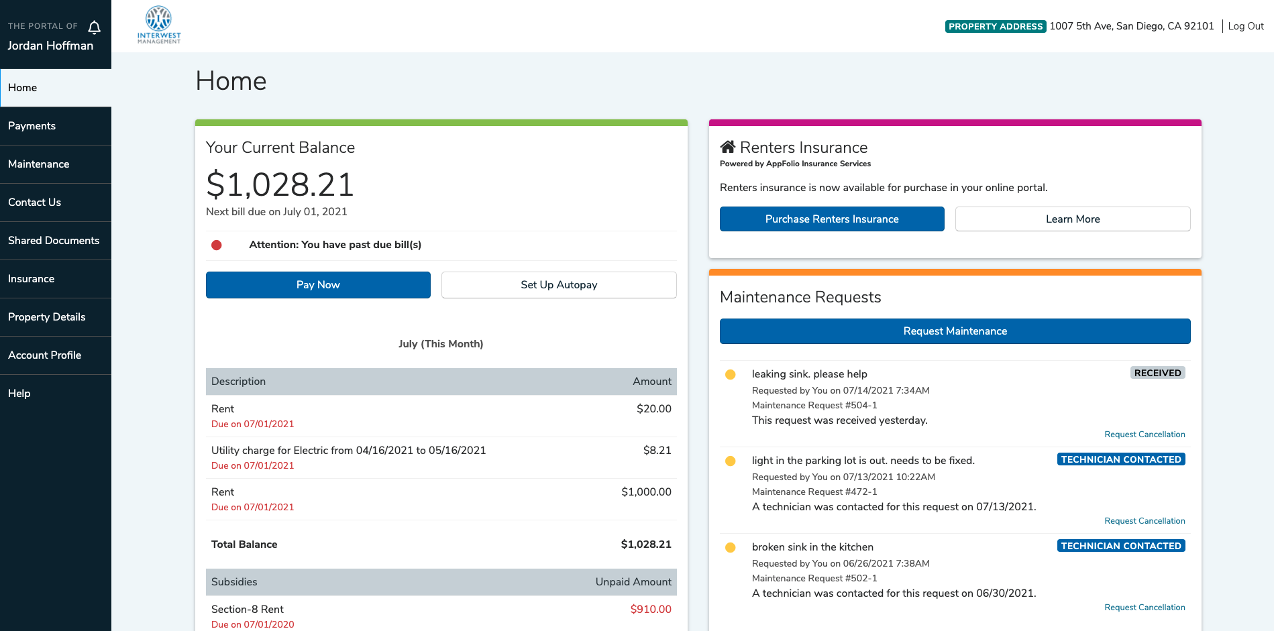The image size is (1274, 631).
Task: Request cancellation of leaking sink request
Action: 1145,435
